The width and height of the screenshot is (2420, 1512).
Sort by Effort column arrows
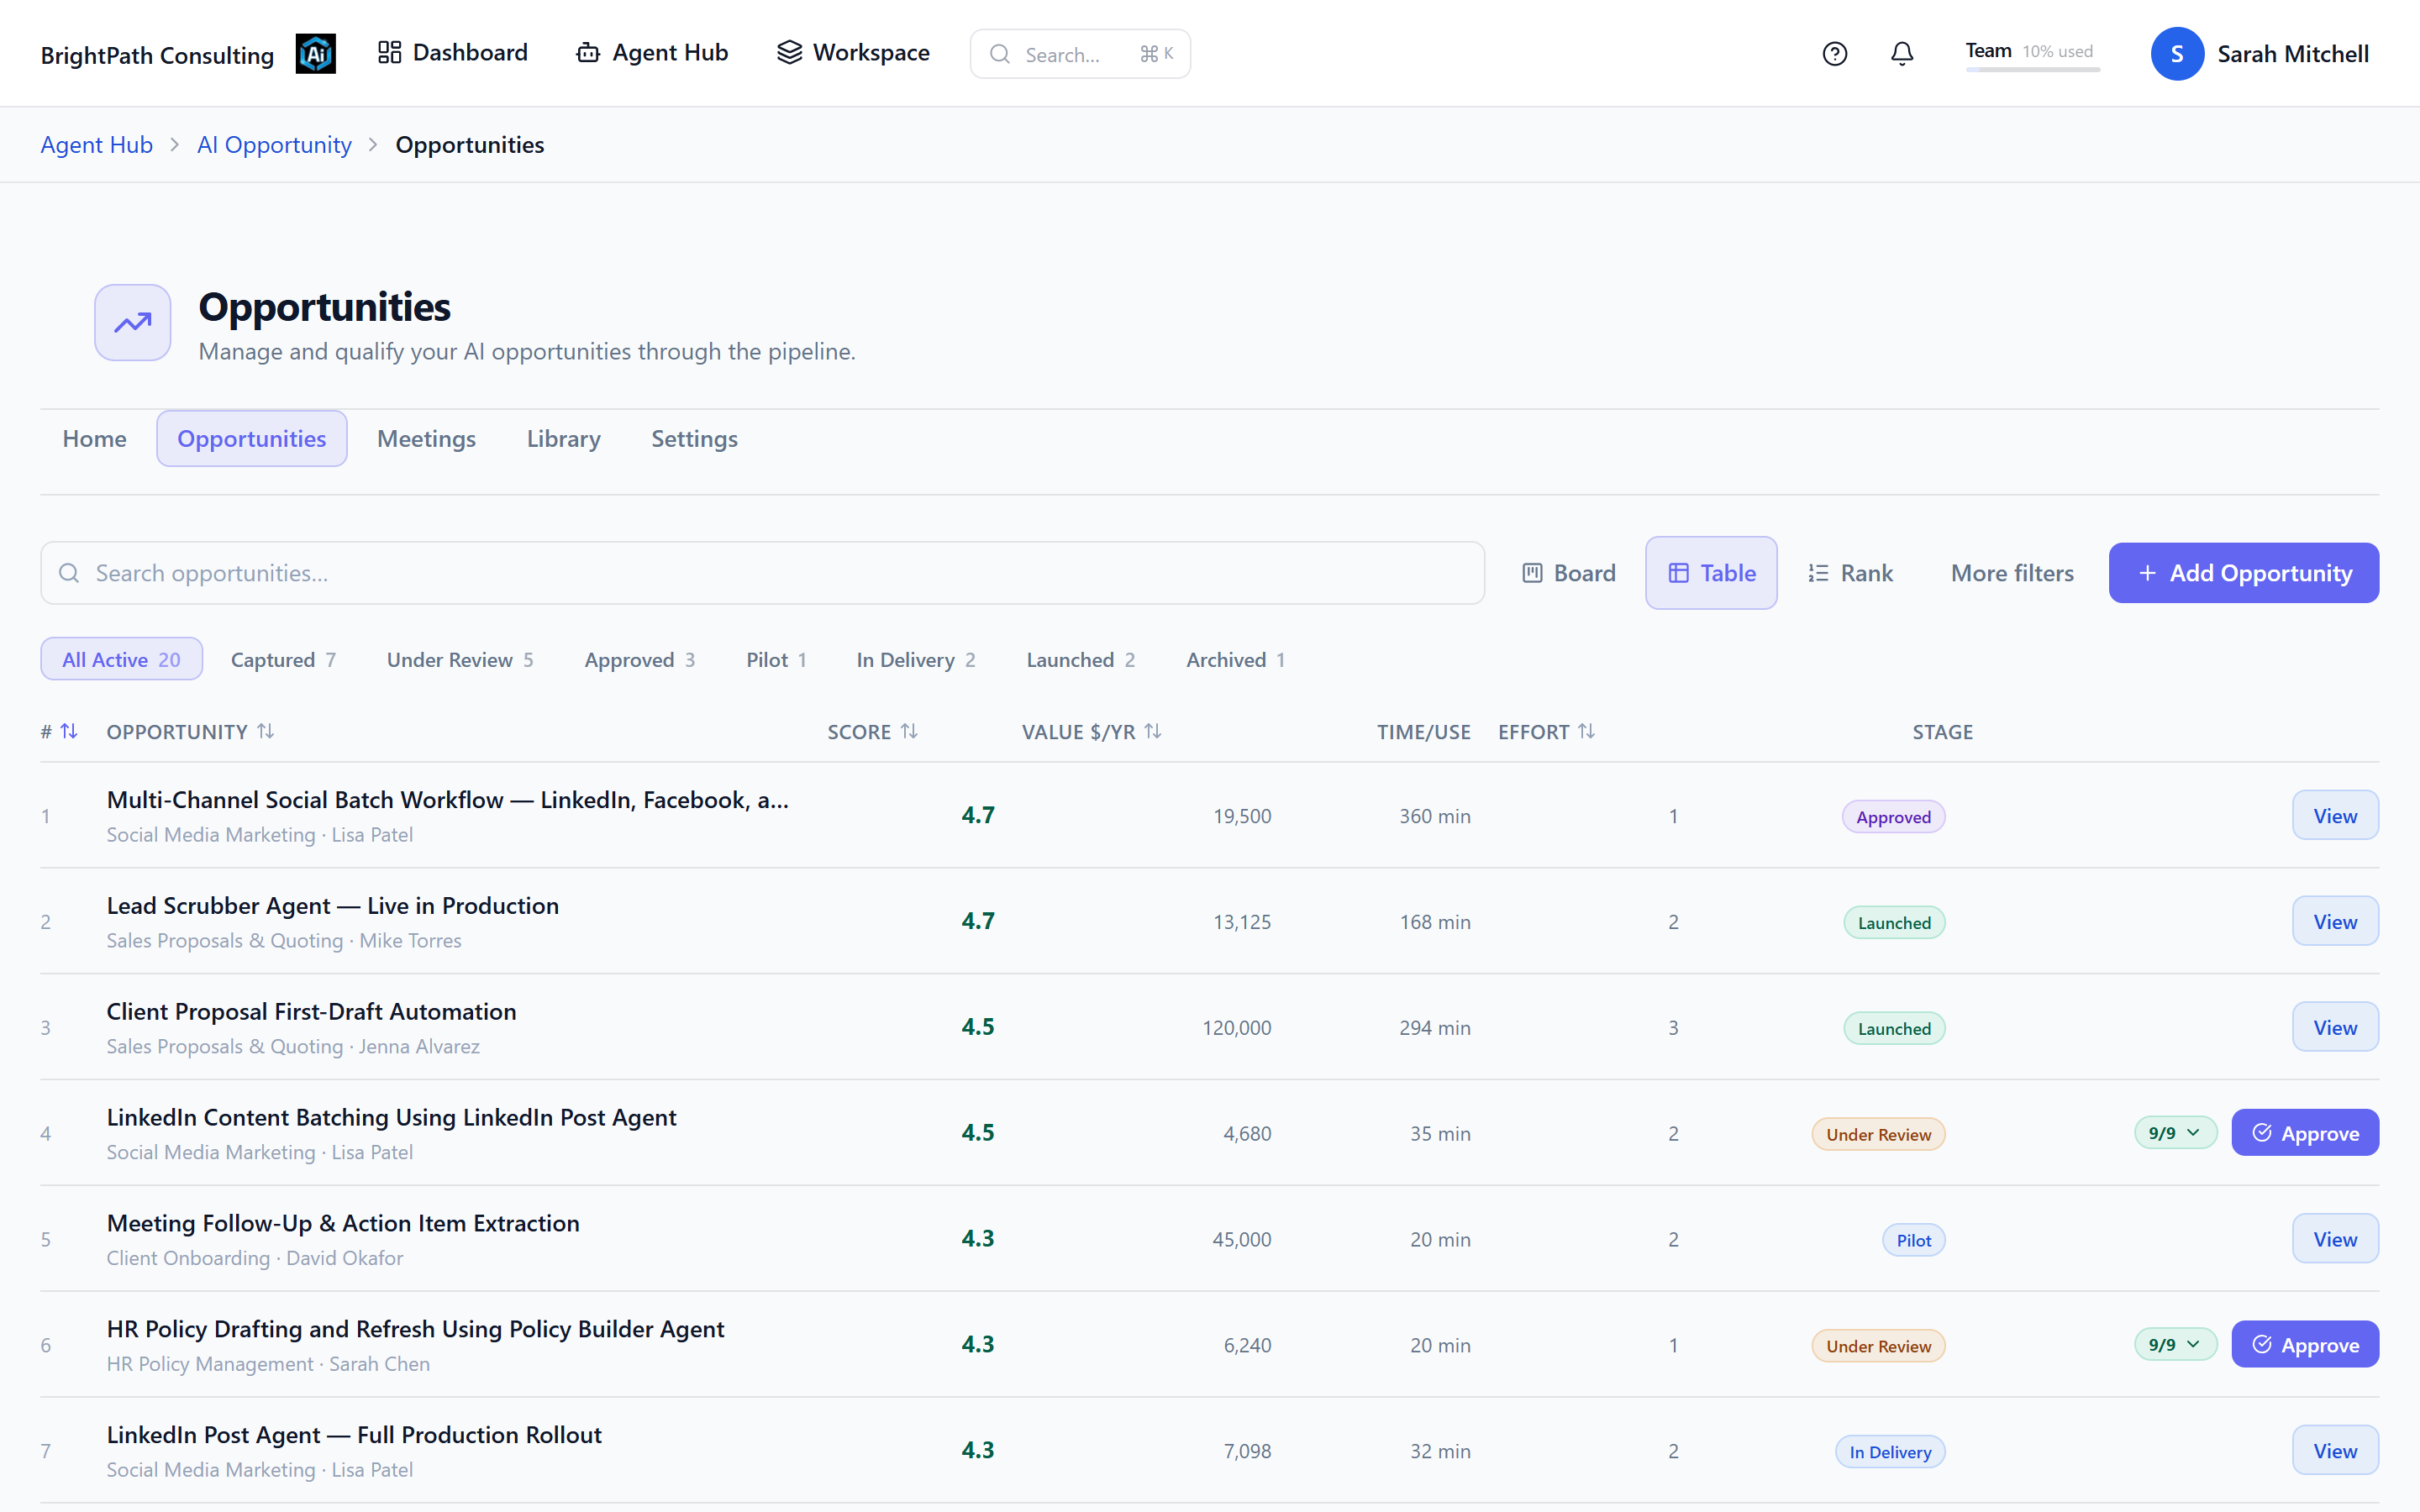point(1587,731)
